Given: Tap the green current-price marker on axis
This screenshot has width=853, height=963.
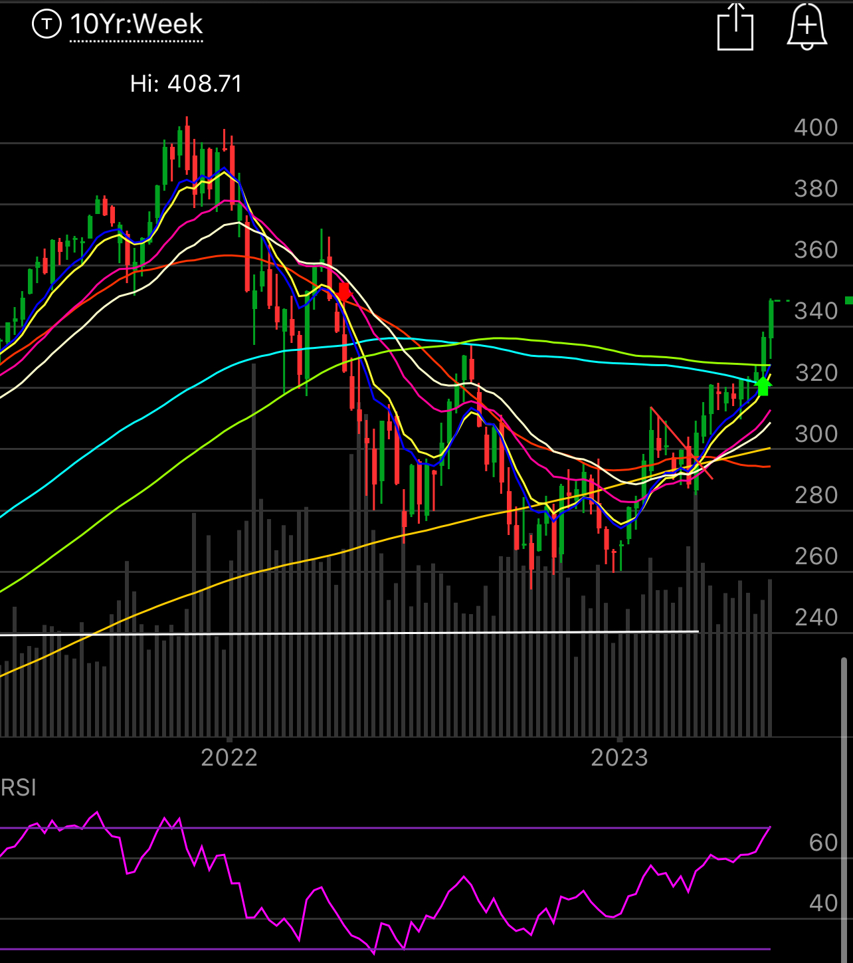Looking at the screenshot, I should pyautogui.click(x=848, y=300).
